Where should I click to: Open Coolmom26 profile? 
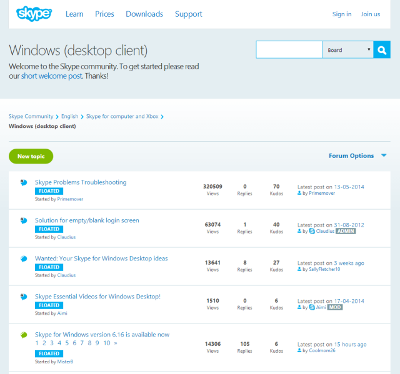coord(322,350)
